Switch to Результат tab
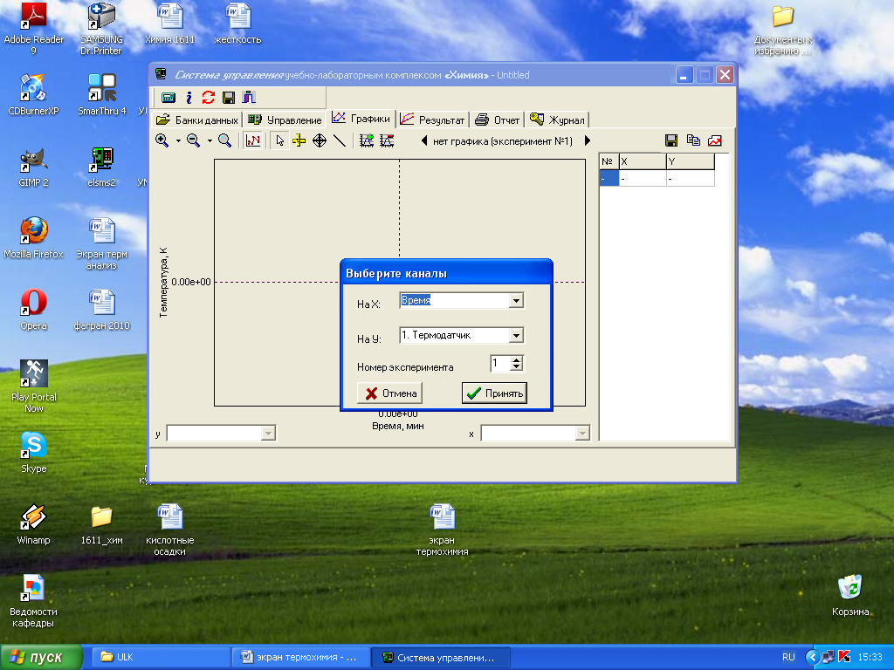Screen dimensions: 894x670 tap(433, 120)
